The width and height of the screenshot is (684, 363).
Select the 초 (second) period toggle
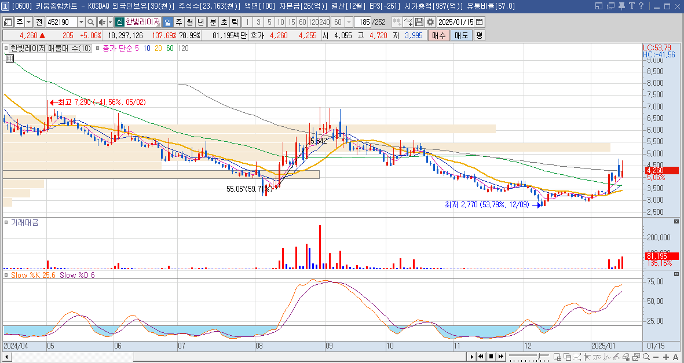click(224, 22)
